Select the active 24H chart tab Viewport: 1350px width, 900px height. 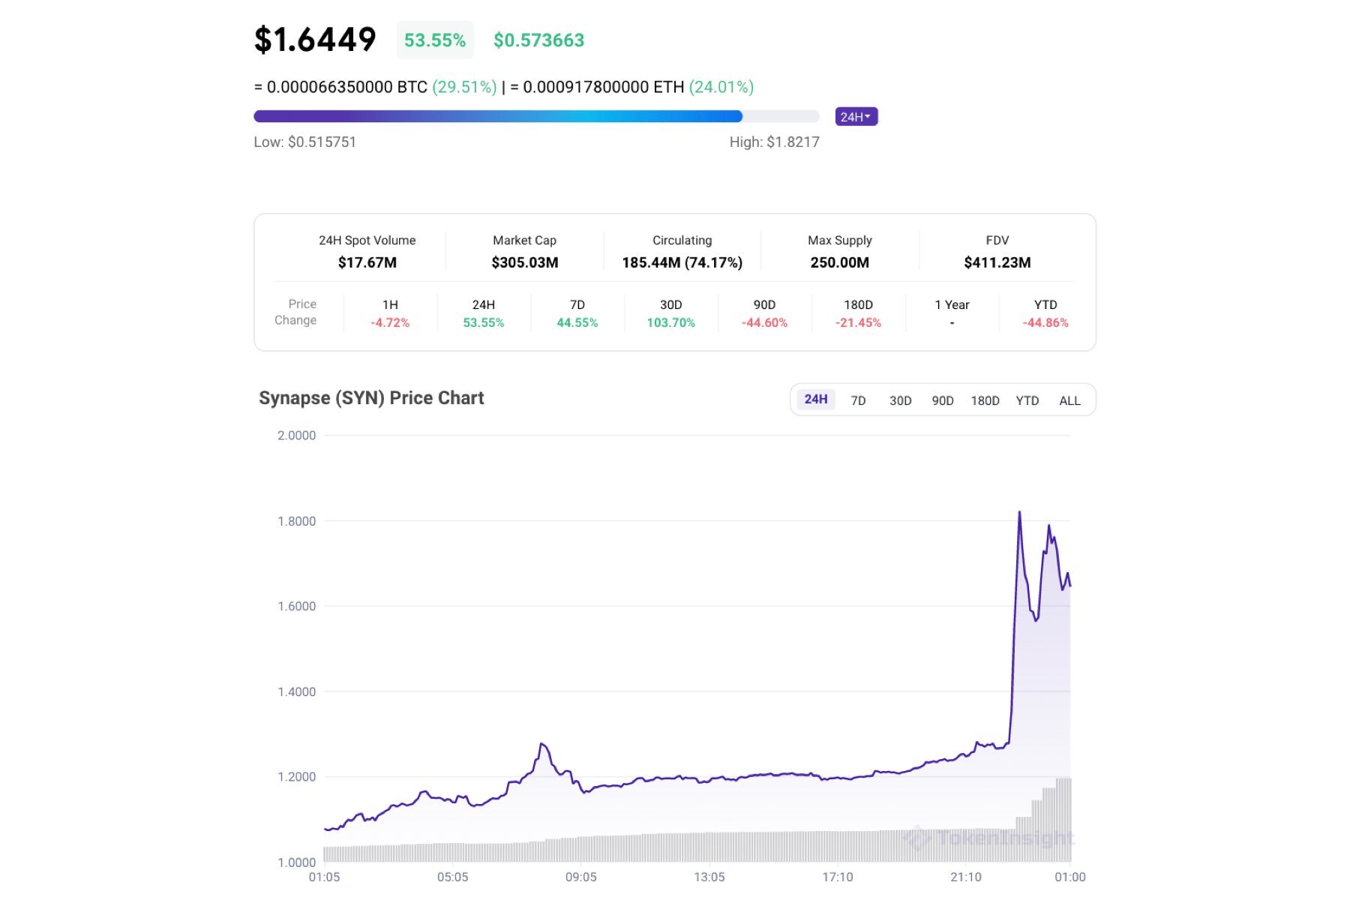click(814, 400)
